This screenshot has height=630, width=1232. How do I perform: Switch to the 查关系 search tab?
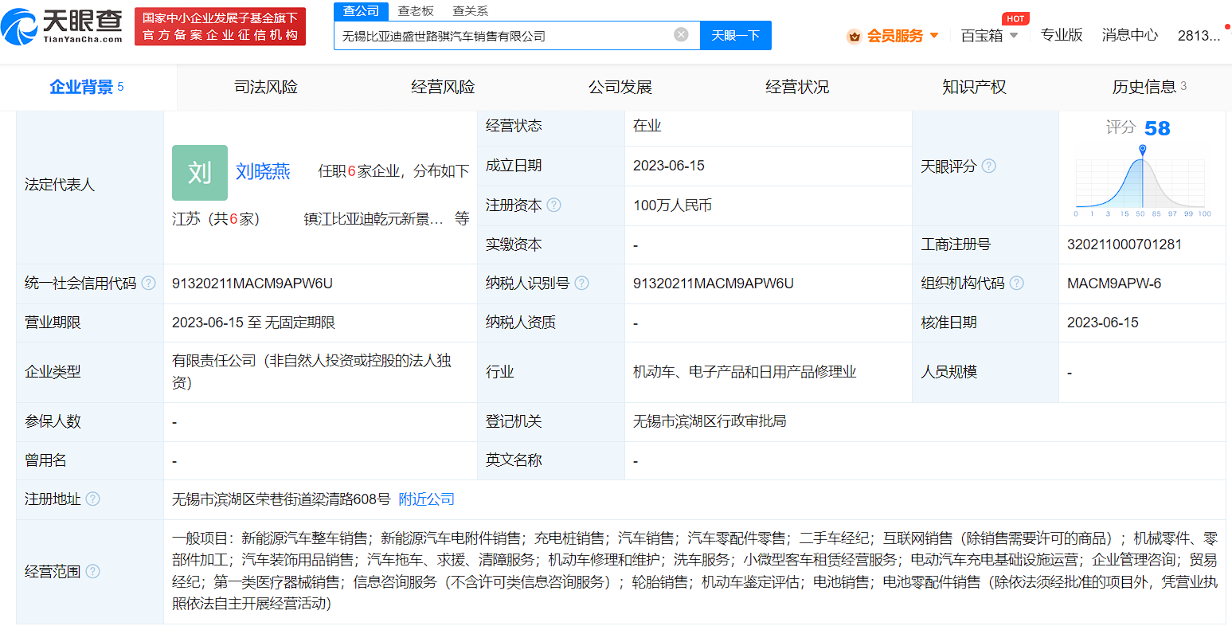[x=470, y=10]
